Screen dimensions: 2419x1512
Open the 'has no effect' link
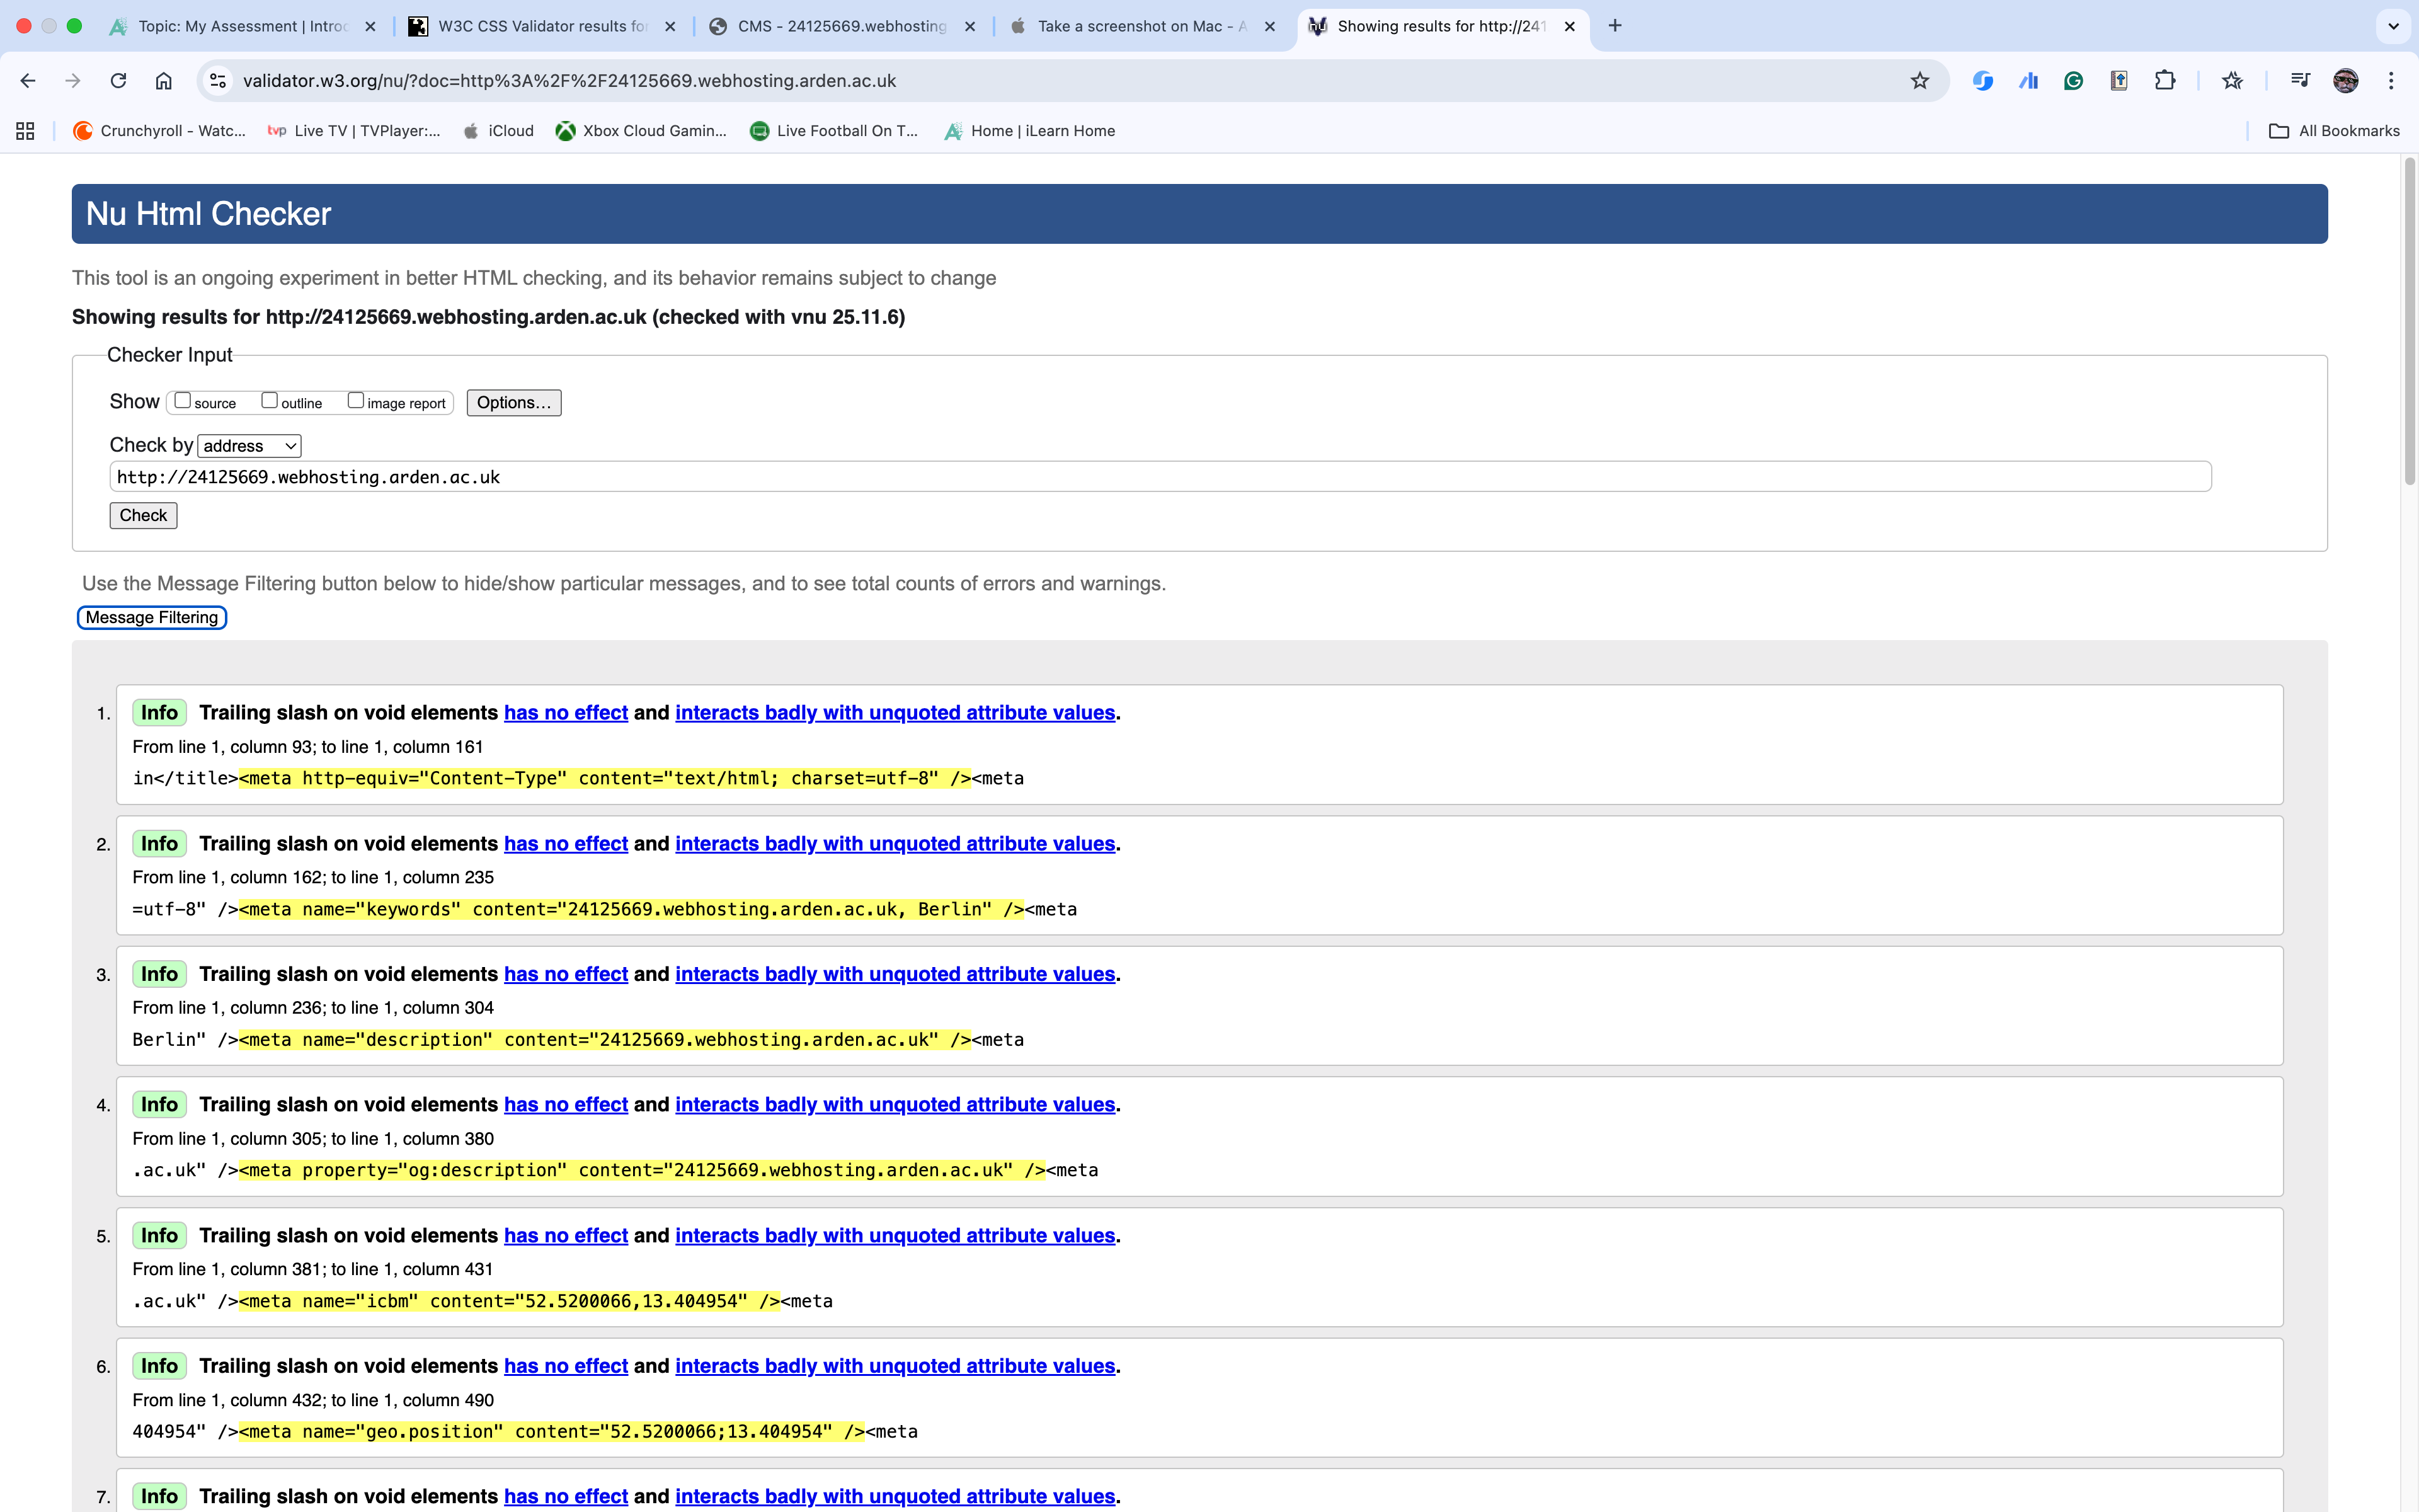click(566, 712)
